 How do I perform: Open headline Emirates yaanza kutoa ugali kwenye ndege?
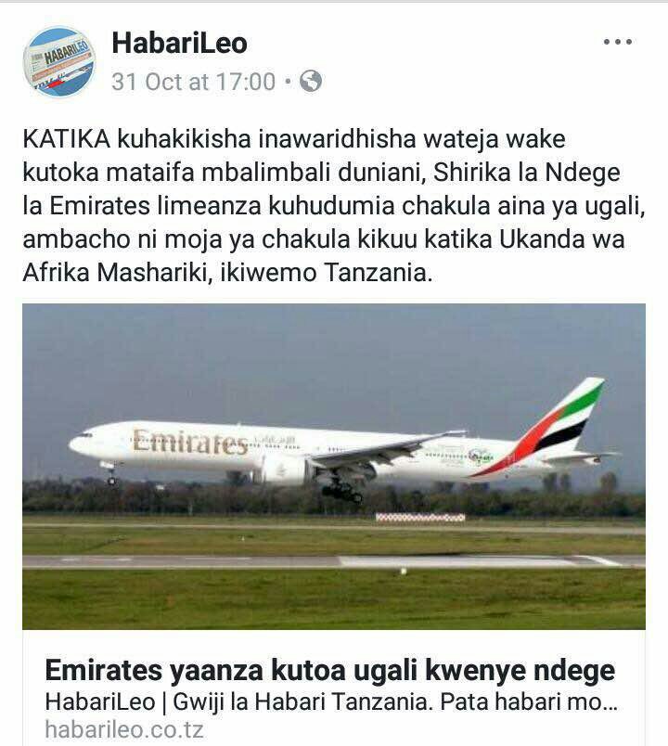330,670
